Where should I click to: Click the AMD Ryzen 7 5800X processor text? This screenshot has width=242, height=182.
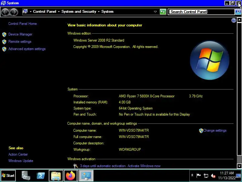tap(147, 96)
